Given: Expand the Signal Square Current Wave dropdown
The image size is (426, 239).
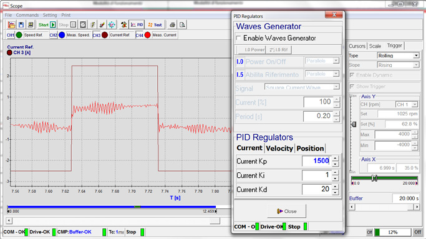Looking at the screenshot, I should pyautogui.click(x=302, y=87).
